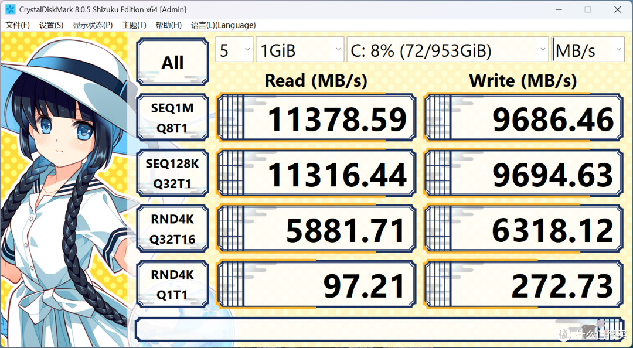
Task: Open the 显示状态(P) menu
Action: click(93, 25)
